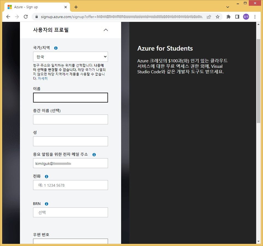Click the 사용자의 프로필 heading text

(x=51, y=30)
